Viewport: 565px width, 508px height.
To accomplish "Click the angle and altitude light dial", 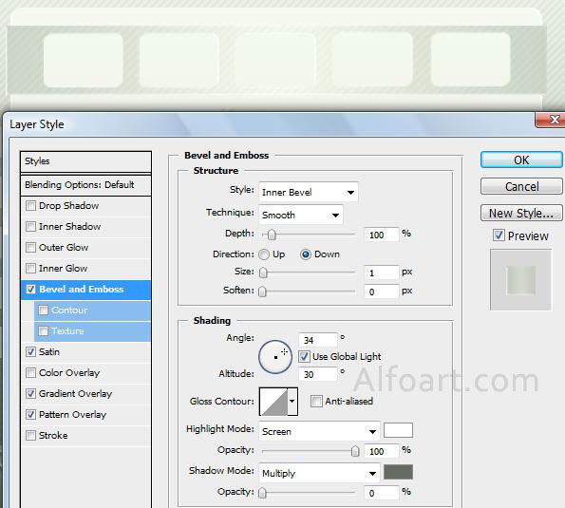I will 275,357.
